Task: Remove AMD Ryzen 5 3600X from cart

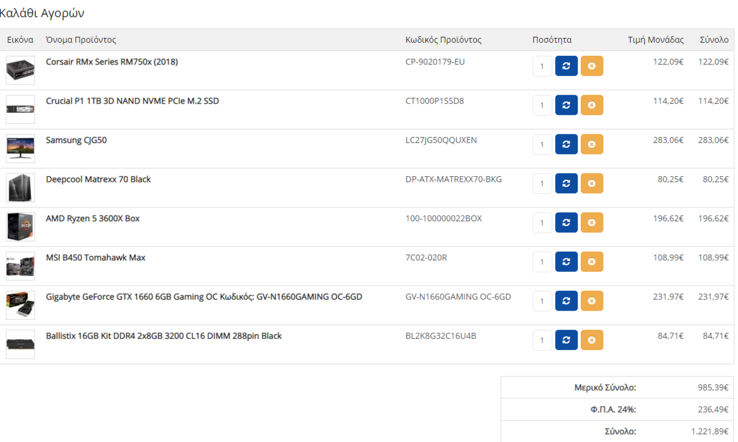Action: pos(592,223)
